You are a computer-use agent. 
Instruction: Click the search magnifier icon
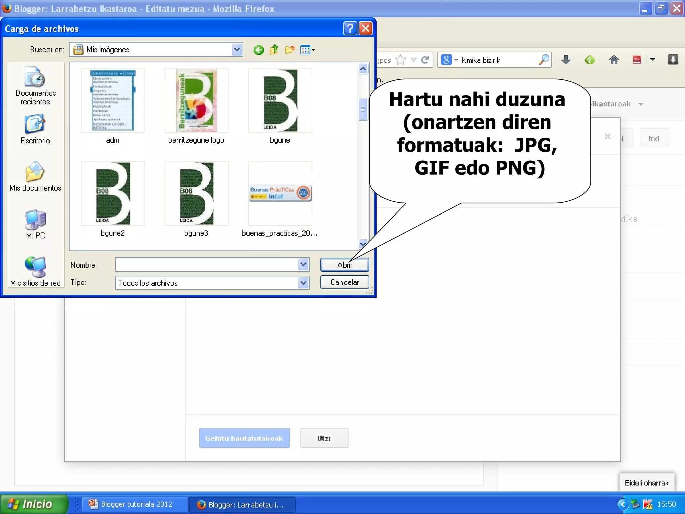(544, 60)
